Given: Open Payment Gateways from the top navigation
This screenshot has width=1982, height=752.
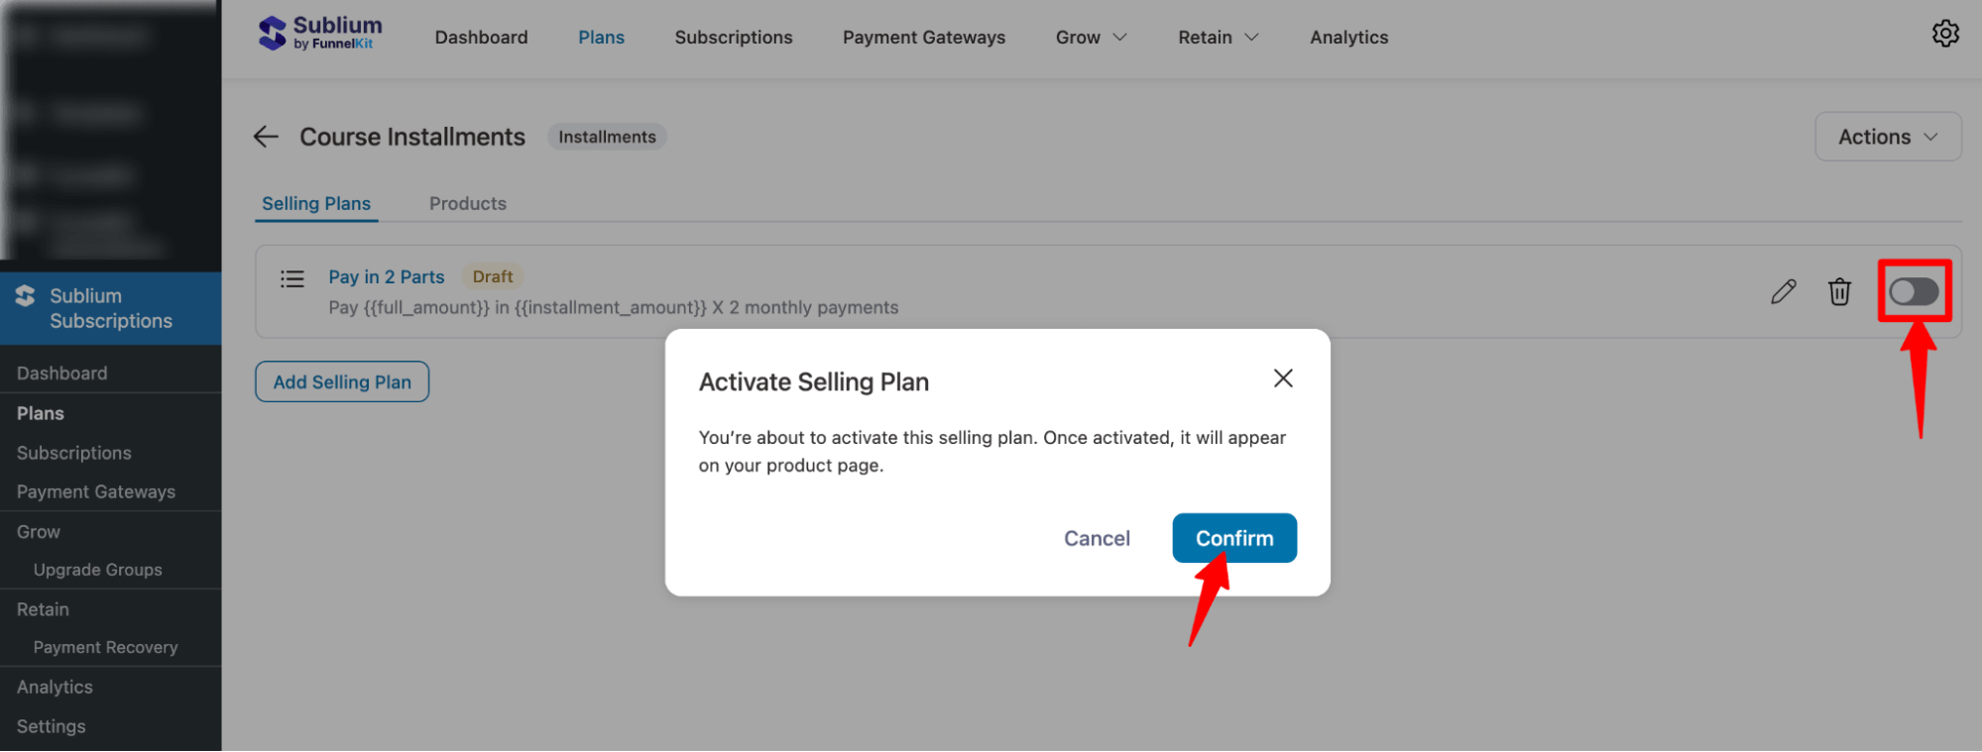Looking at the screenshot, I should (923, 37).
